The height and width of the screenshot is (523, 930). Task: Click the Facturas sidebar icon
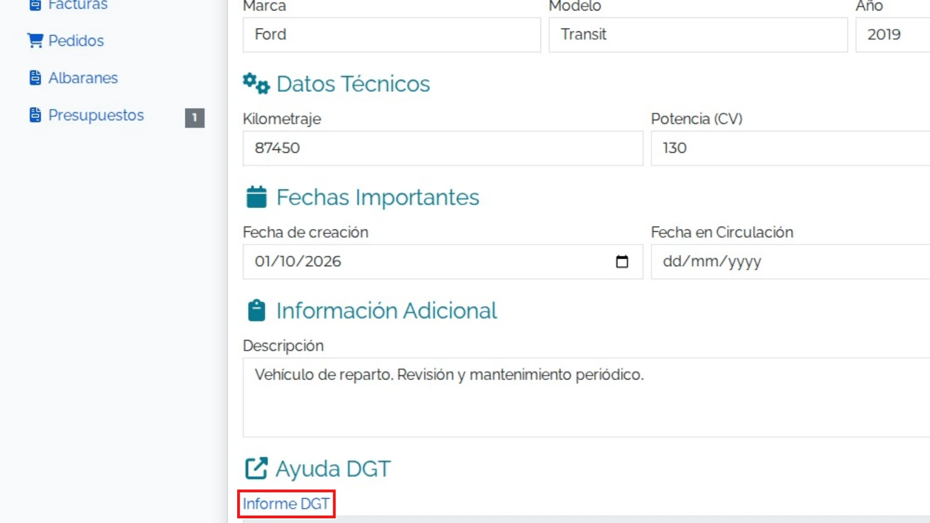(35, 5)
